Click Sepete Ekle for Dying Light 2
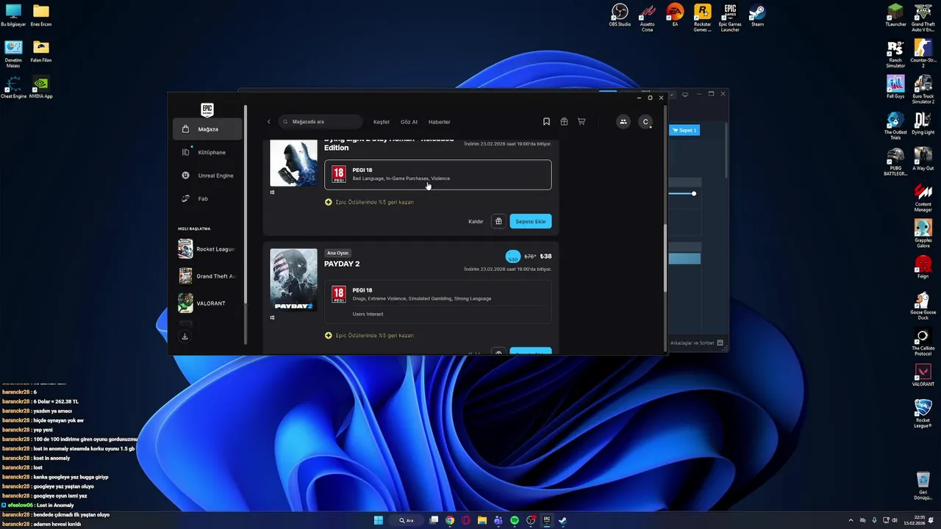The width and height of the screenshot is (941, 529). pos(530,221)
